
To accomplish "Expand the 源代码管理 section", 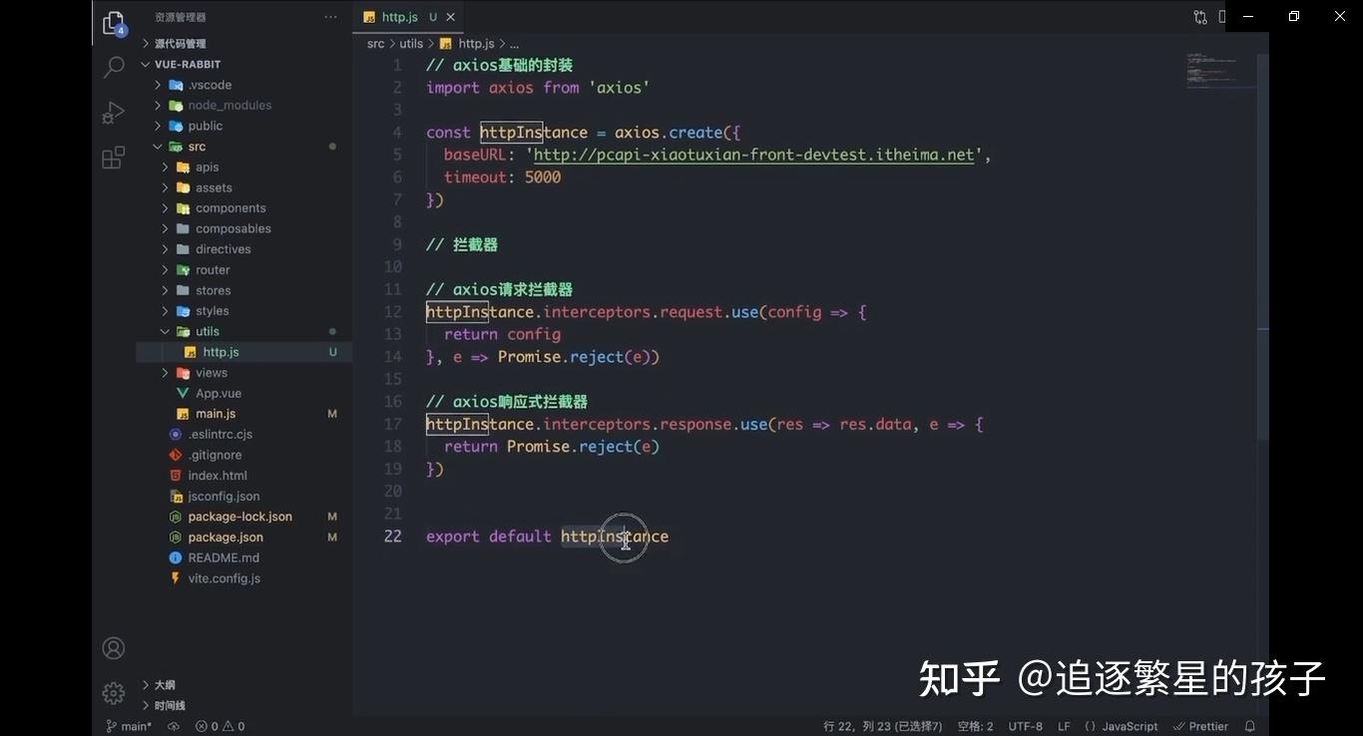I will [180, 43].
